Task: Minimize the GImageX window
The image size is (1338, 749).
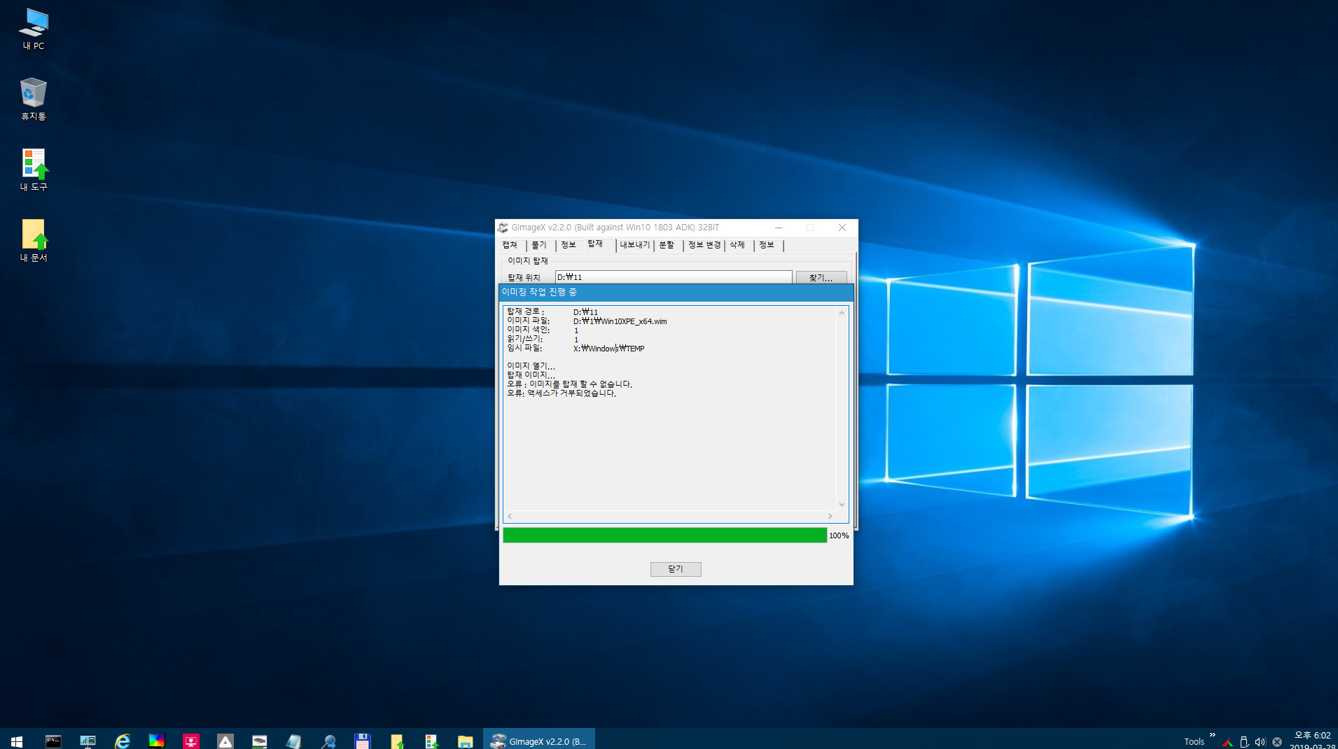Action: click(778, 227)
